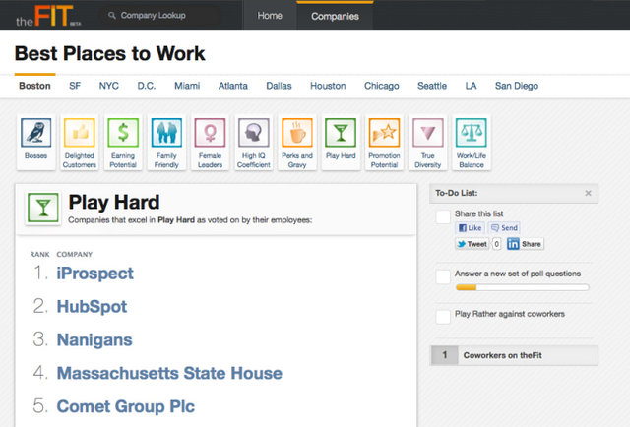Click the Facebook Send button
Viewport: 630px width, 427px height.
click(x=504, y=228)
